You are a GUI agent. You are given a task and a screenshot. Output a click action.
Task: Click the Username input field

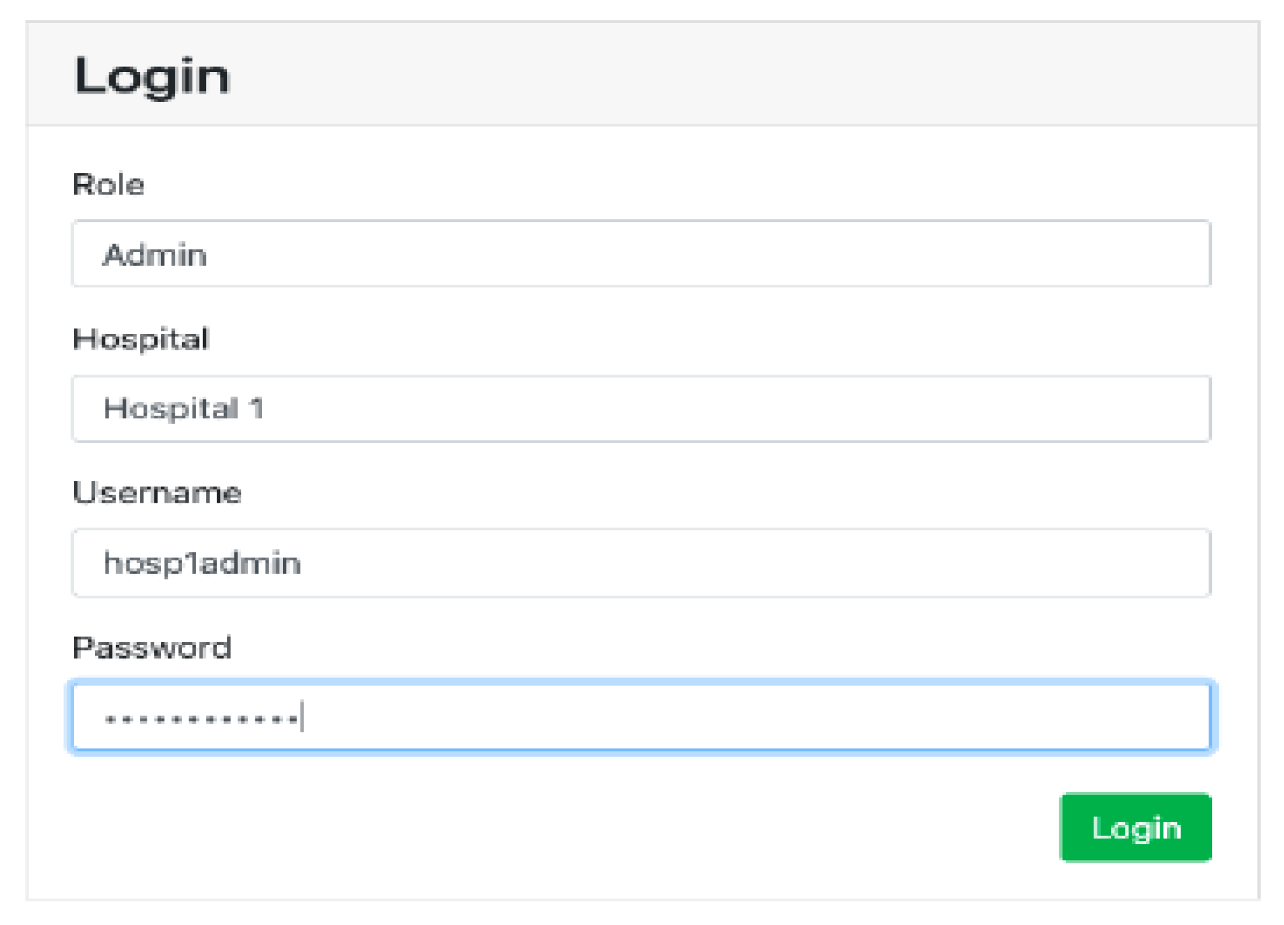click(x=640, y=564)
